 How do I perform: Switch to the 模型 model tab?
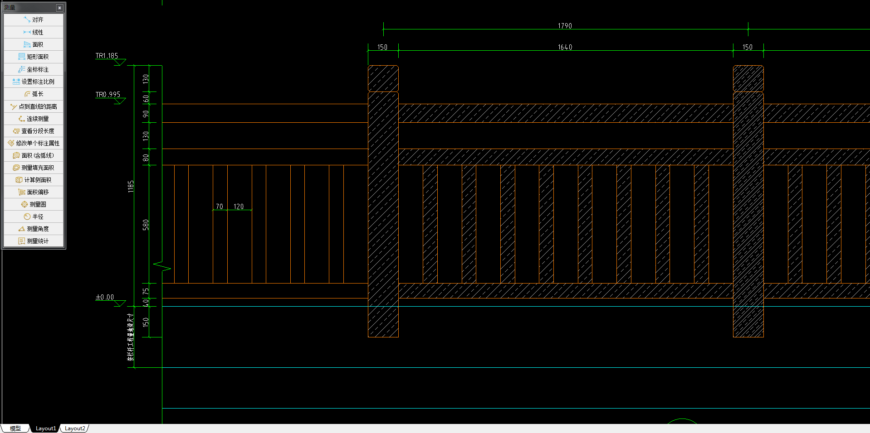pyautogui.click(x=15, y=428)
